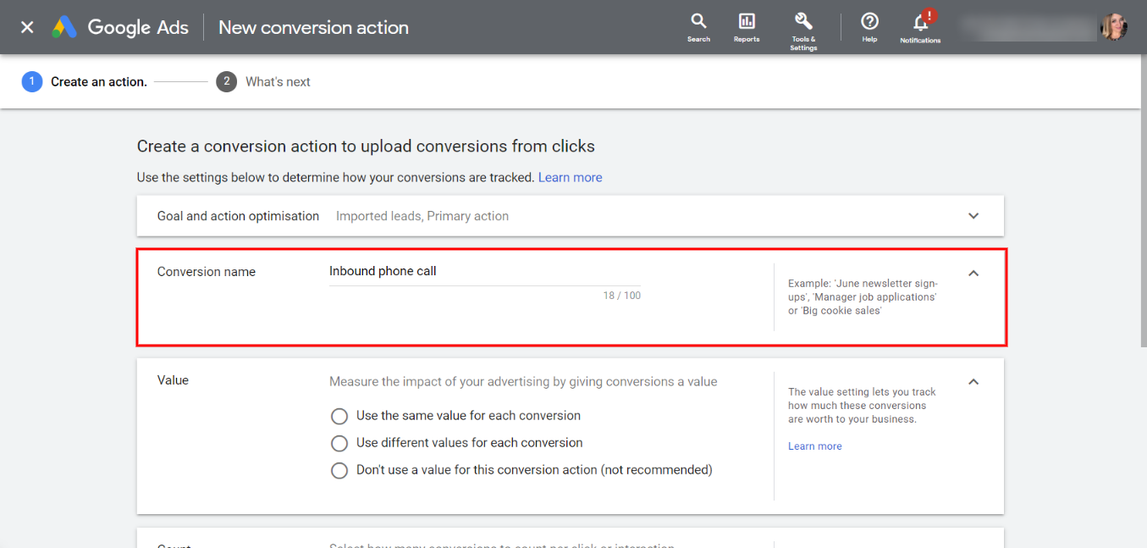Screen dimensions: 1147x548
Task: Expand the Goal and action optimisation section
Action: [x=973, y=216]
